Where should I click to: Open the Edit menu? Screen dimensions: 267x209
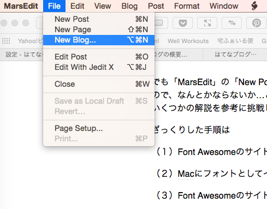click(x=77, y=6)
